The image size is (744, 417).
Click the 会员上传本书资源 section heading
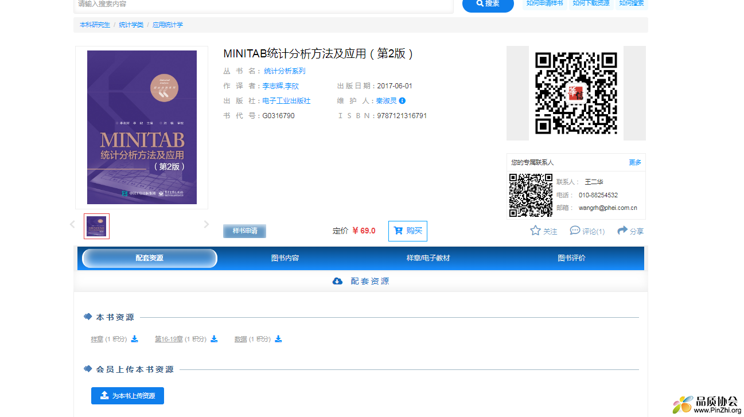pyautogui.click(x=135, y=369)
